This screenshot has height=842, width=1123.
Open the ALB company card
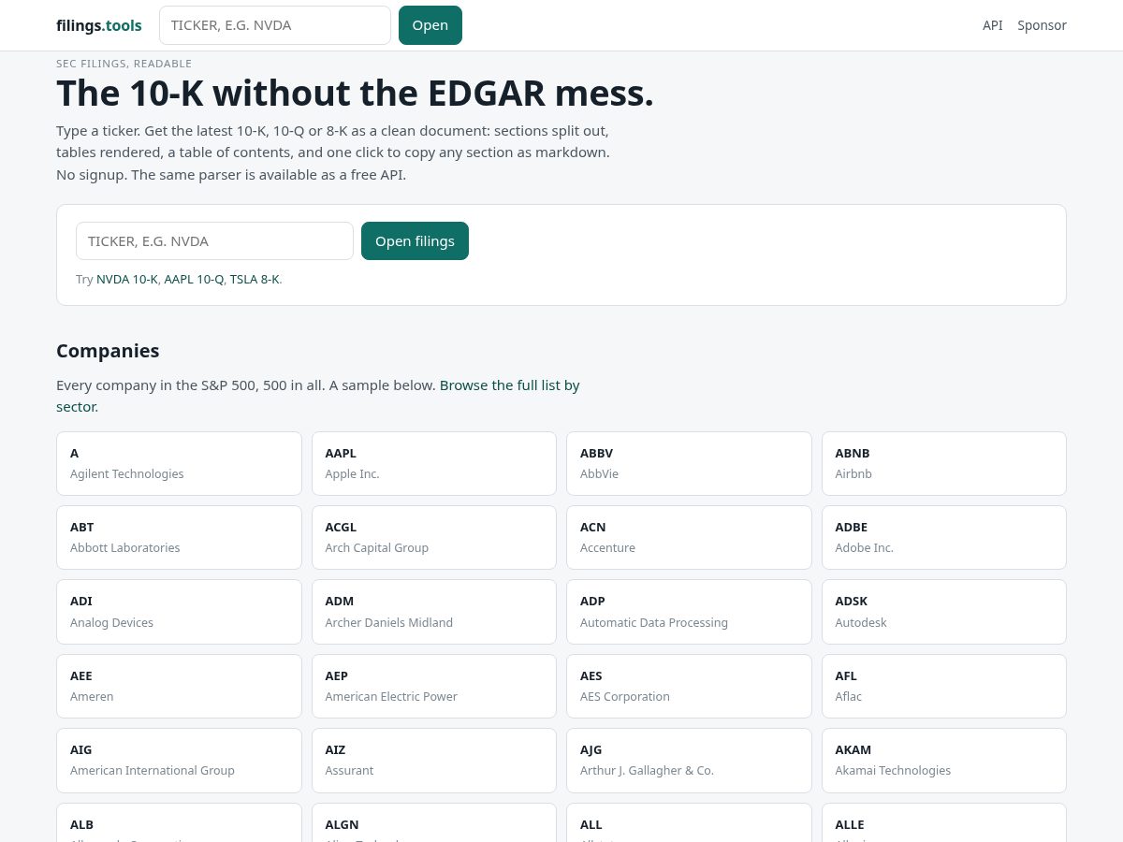pyautogui.click(x=179, y=823)
